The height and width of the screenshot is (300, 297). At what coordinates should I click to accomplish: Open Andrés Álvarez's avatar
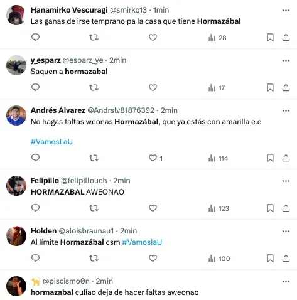tap(16, 115)
